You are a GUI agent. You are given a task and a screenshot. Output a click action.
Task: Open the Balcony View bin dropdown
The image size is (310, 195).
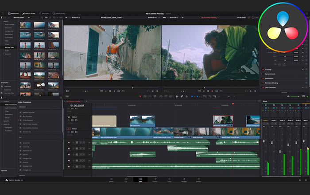[x=29, y=18]
